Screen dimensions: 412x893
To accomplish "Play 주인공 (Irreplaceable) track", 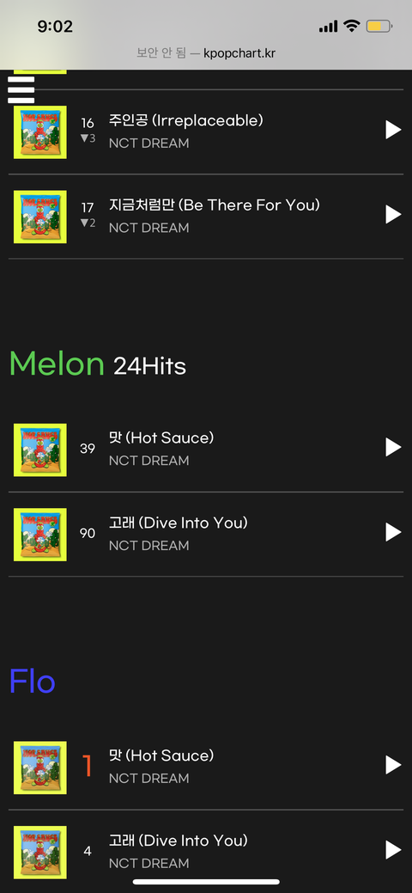I will 393,130.
